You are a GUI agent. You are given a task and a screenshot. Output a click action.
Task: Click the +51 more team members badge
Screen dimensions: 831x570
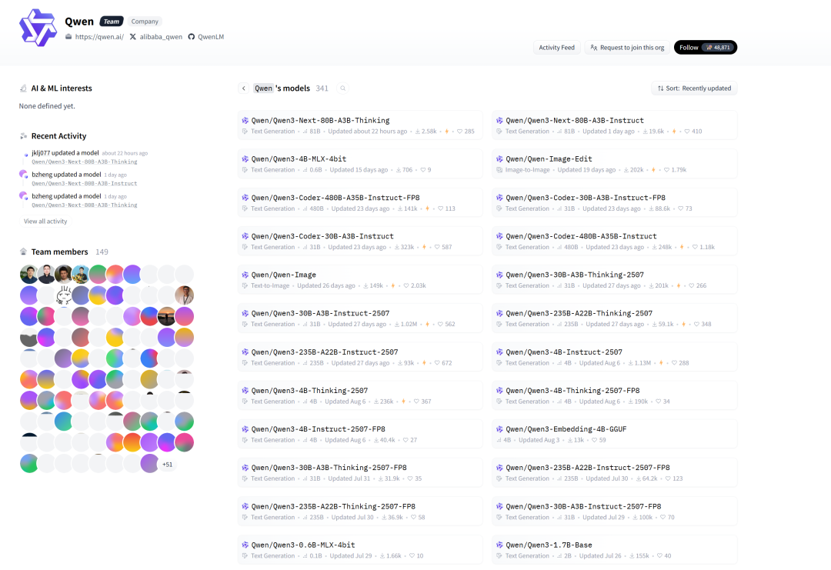point(168,464)
